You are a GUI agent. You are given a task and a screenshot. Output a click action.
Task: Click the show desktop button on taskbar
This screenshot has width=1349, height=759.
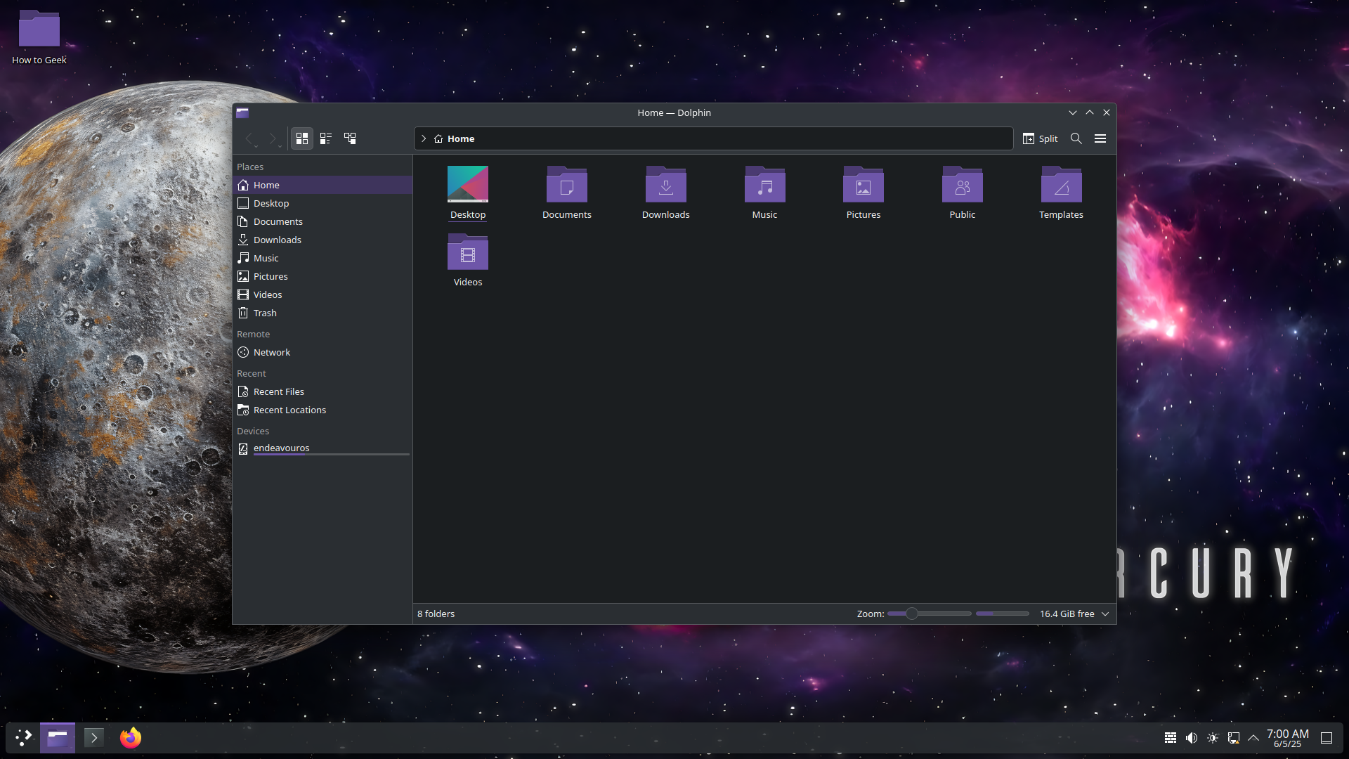coord(1327,738)
